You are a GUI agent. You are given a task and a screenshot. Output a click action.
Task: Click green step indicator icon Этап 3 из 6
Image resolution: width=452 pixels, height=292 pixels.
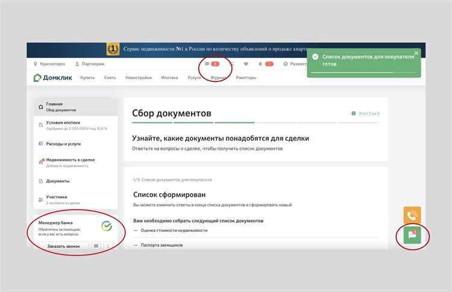pyautogui.click(x=353, y=113)
